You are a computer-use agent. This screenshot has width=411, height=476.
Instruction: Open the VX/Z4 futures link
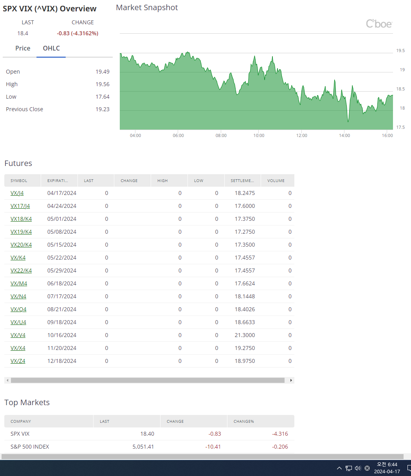point(18,361)
